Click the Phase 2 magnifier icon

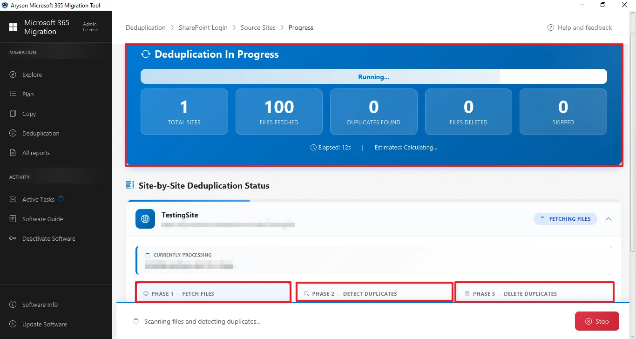(306, 294)
